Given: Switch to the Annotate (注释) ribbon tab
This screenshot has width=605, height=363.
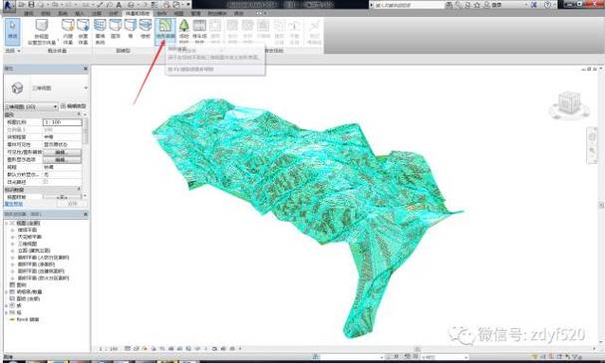Looking at the screenshot, I should coord(96,14).
